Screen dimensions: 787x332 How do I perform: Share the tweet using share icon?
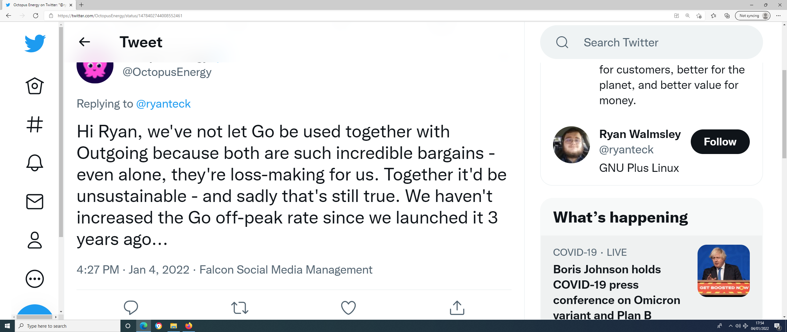pyautogui.click(x=457, y=307)
